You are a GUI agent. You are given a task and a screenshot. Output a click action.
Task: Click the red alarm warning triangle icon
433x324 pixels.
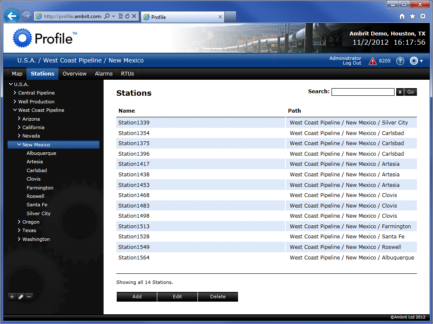pos(373,61)
